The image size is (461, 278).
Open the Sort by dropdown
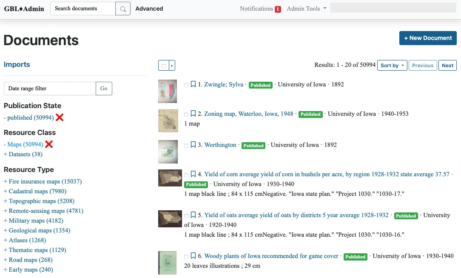(392, 66)
